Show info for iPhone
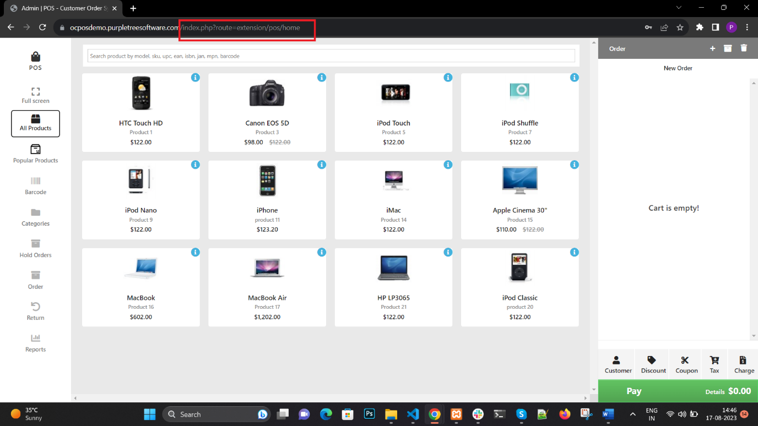The height and width of the screenshot is (426, 758). 322,165
